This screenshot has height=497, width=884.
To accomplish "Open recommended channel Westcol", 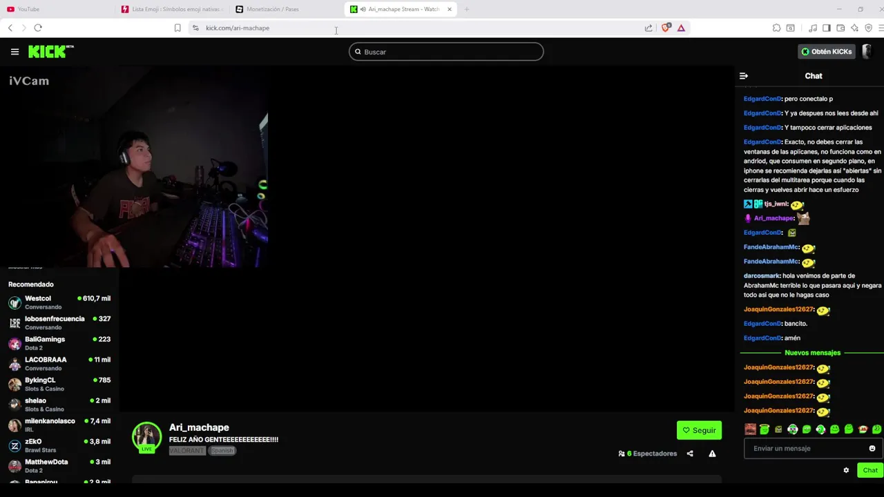I will pyautogui.click(x=59, y=302).
